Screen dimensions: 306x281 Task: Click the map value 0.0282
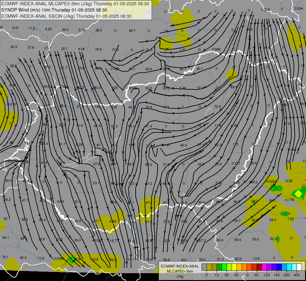pos(271,181)
